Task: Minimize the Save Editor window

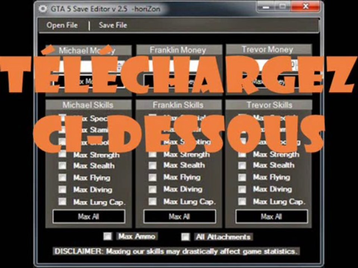Action: (x=266, y=7)
